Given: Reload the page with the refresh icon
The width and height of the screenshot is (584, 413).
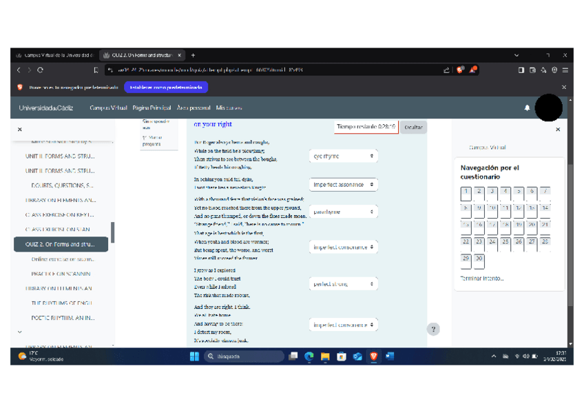Looking at the screenshot, I should tap(41, 70).
